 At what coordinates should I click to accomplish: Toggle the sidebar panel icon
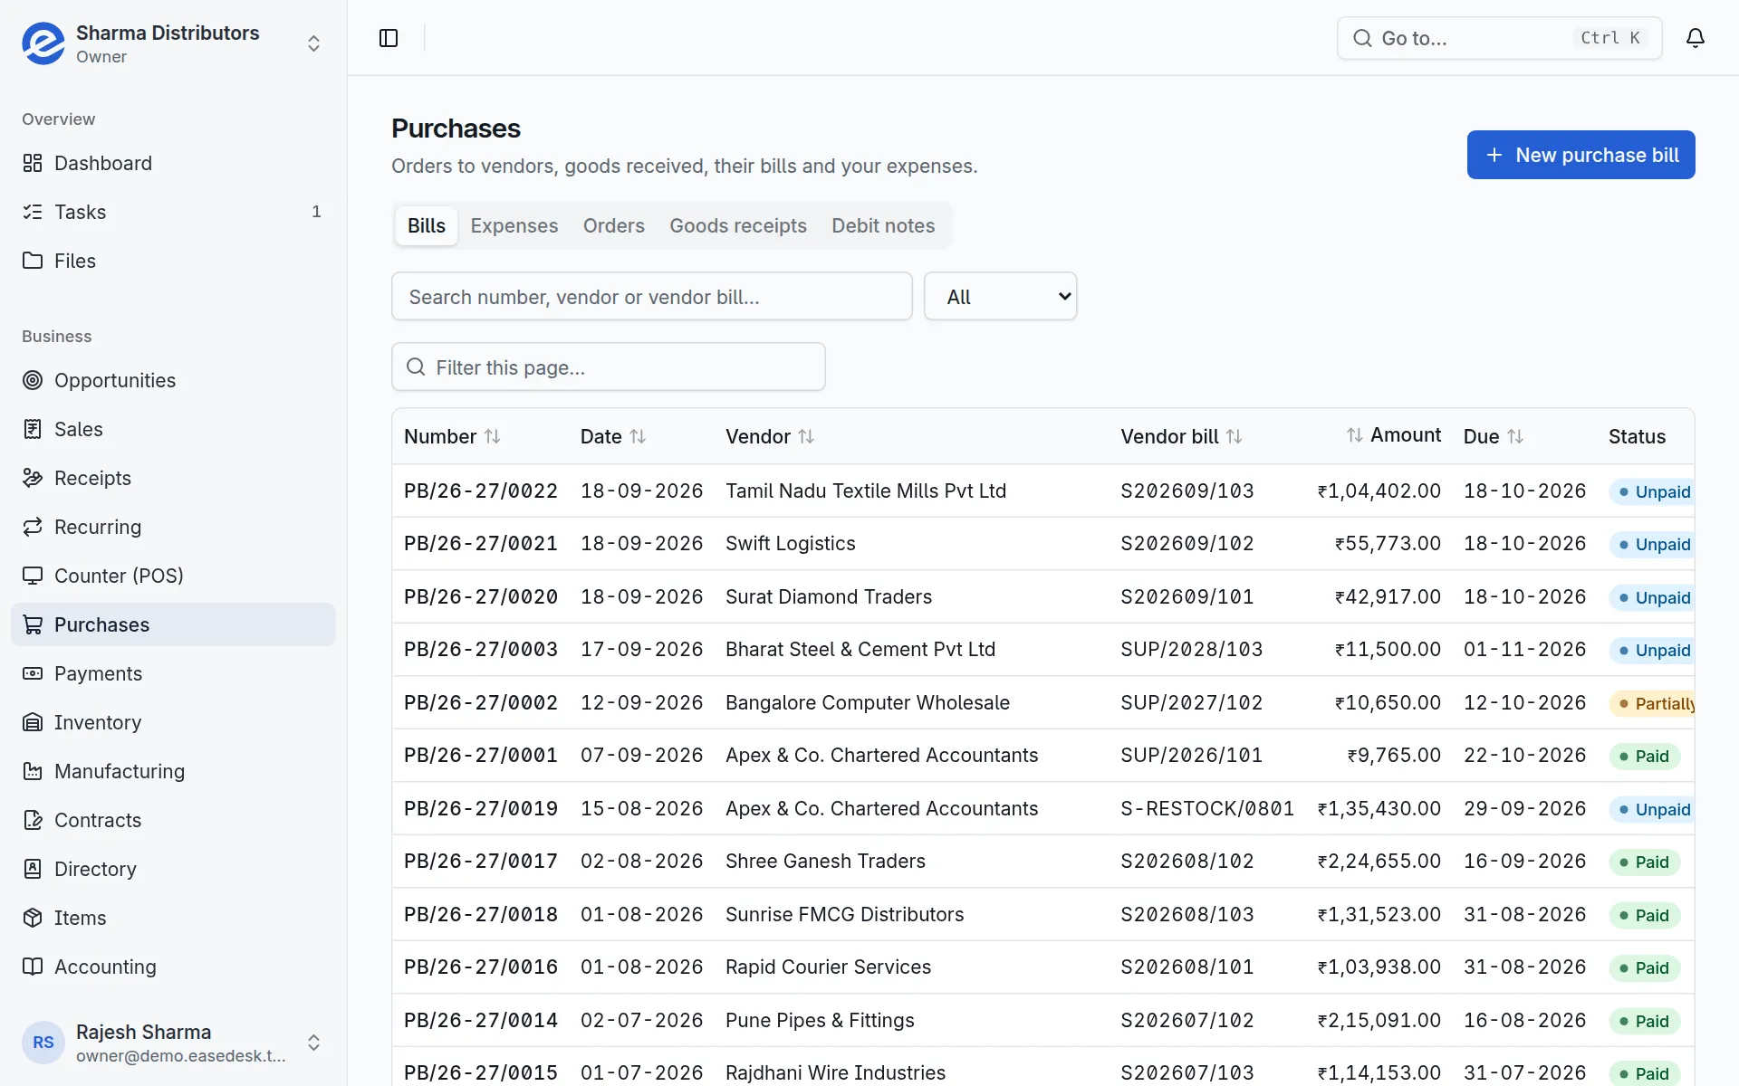click(389, 38)
